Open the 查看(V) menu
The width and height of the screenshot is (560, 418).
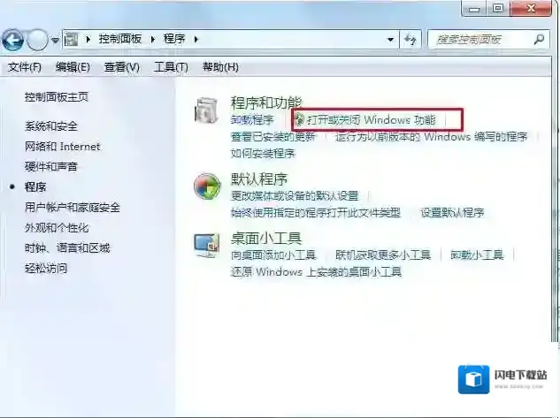pos(121,66)
